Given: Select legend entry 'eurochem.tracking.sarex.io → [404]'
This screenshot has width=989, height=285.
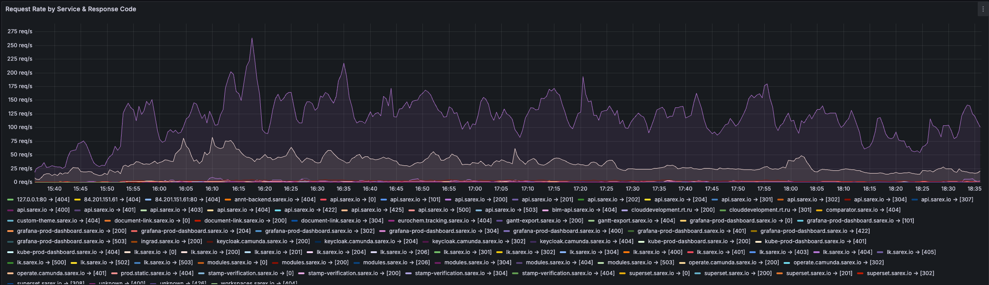Looking at the screenshot, I should (x=445, y=221).
